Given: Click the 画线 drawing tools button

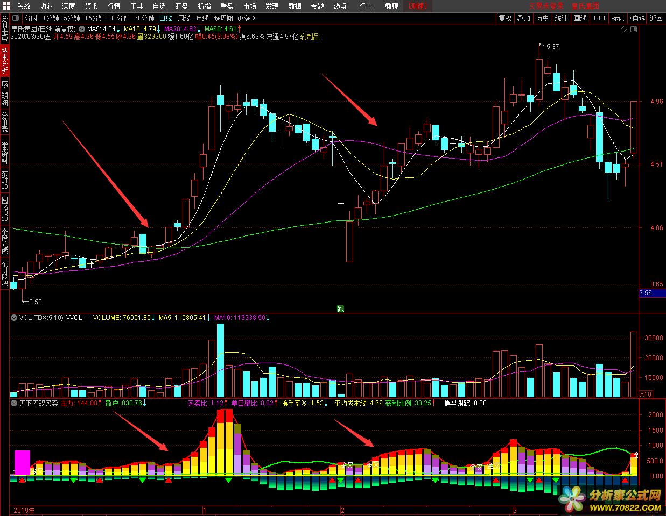Looking at the screenshot, I should pos(580,18).
